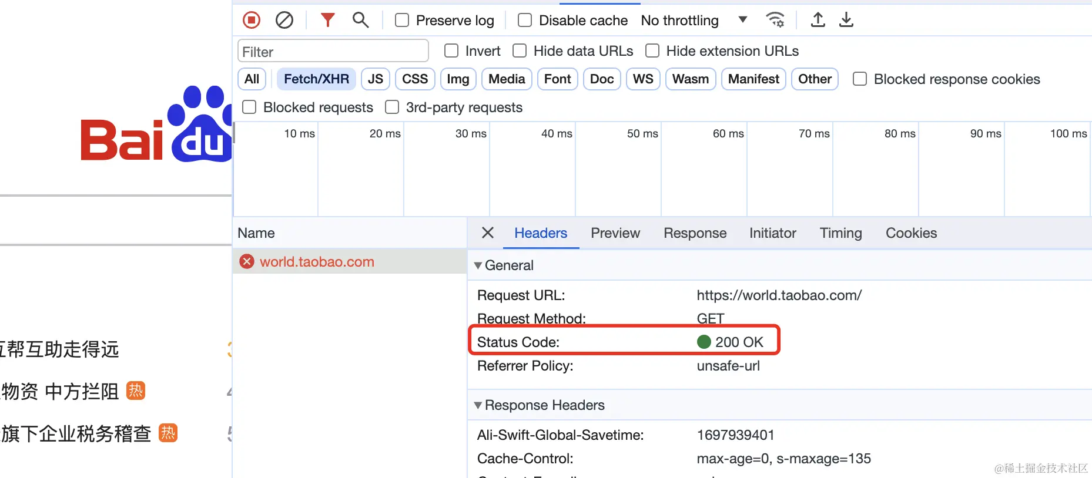Switch to the Preview tab
Image resolution: width=1092 pixels, height=478 pixels.
point(615,233)
